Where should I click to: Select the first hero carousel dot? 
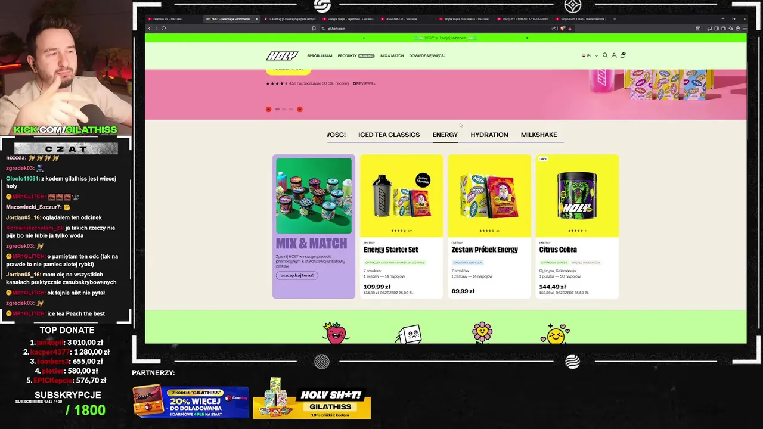pyautogui.click(x=277, y=109)
